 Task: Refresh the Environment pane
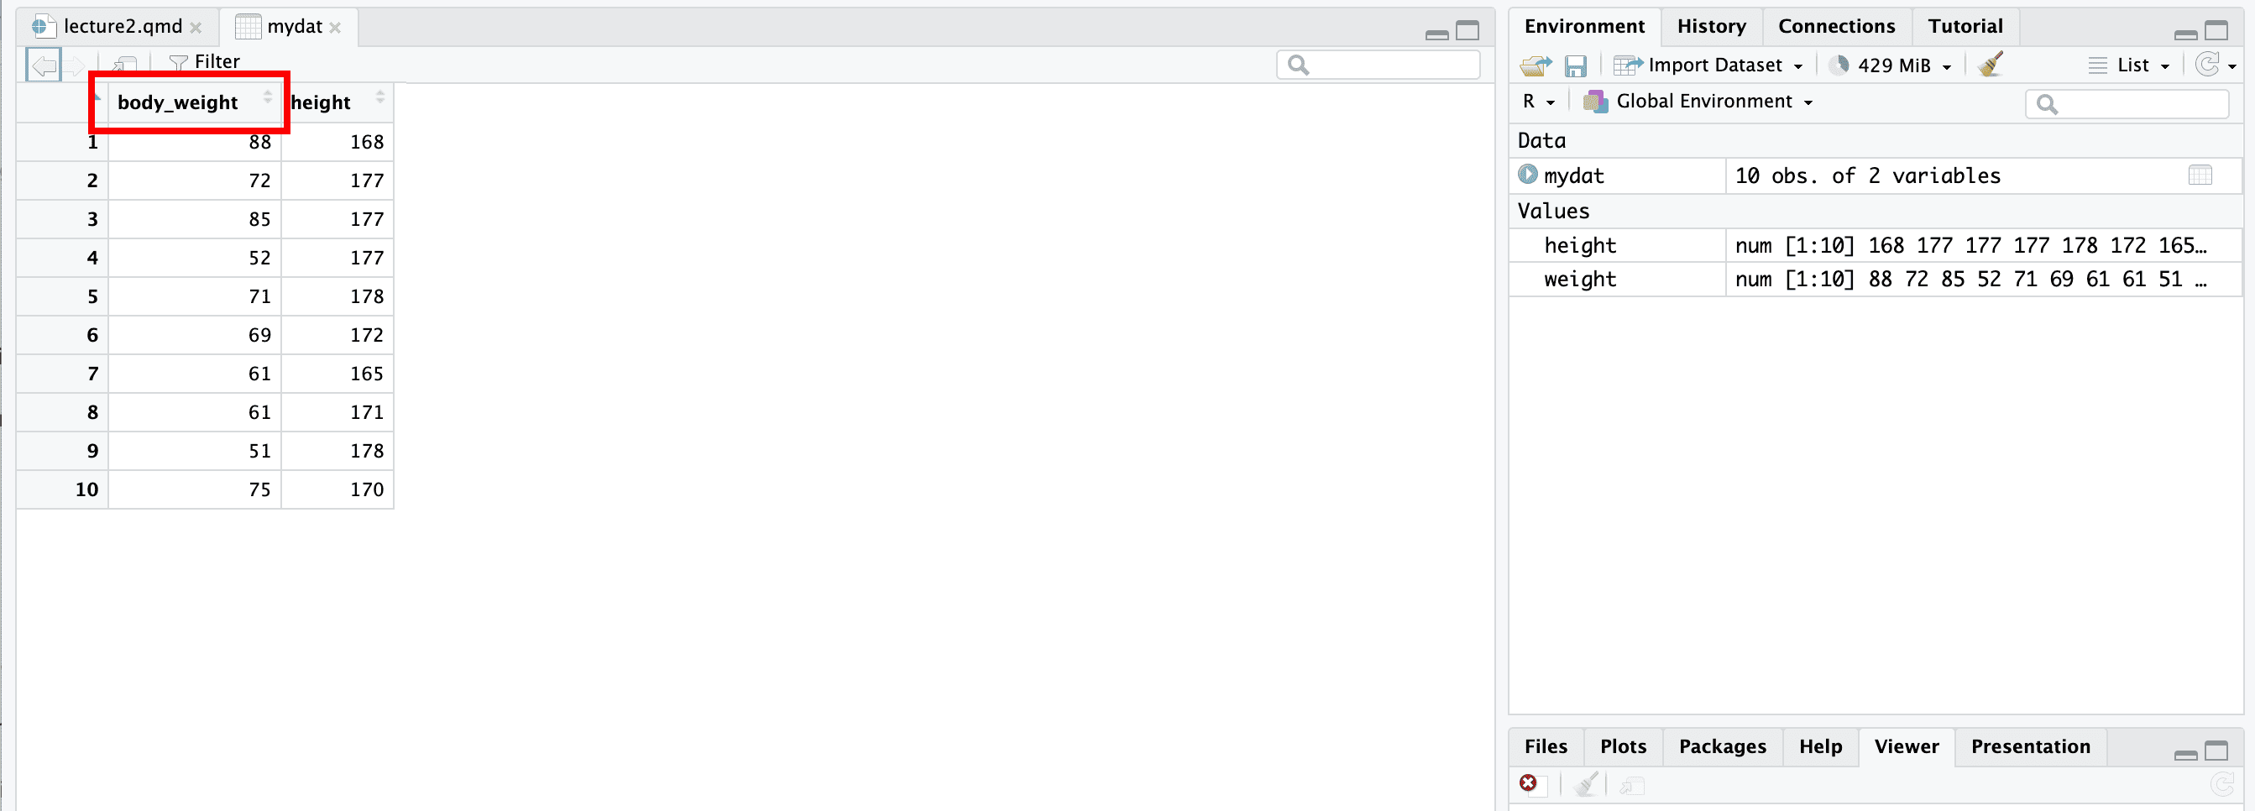point(2208,65)
